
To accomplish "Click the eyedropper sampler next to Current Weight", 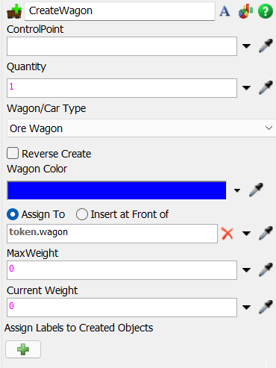I will tap(266, 307).
